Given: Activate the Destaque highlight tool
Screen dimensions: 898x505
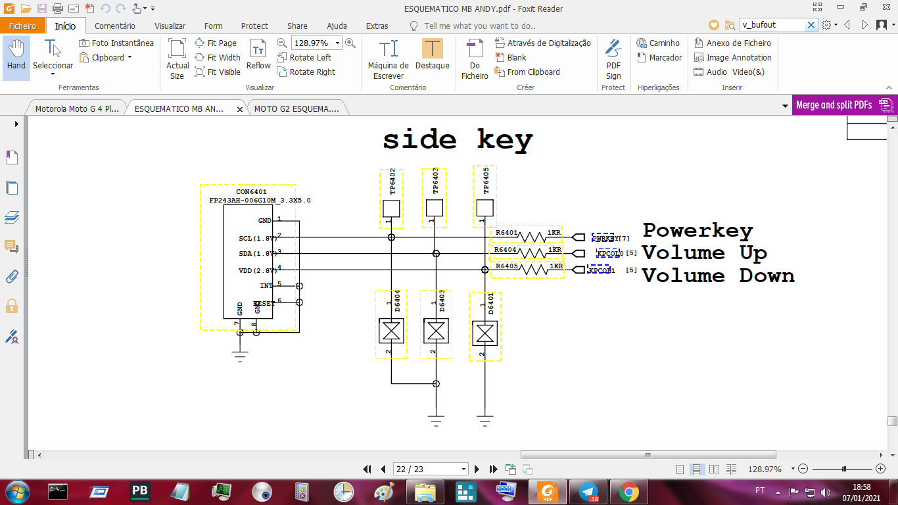Looking at the screenshot, I should [x=432, y=55].
